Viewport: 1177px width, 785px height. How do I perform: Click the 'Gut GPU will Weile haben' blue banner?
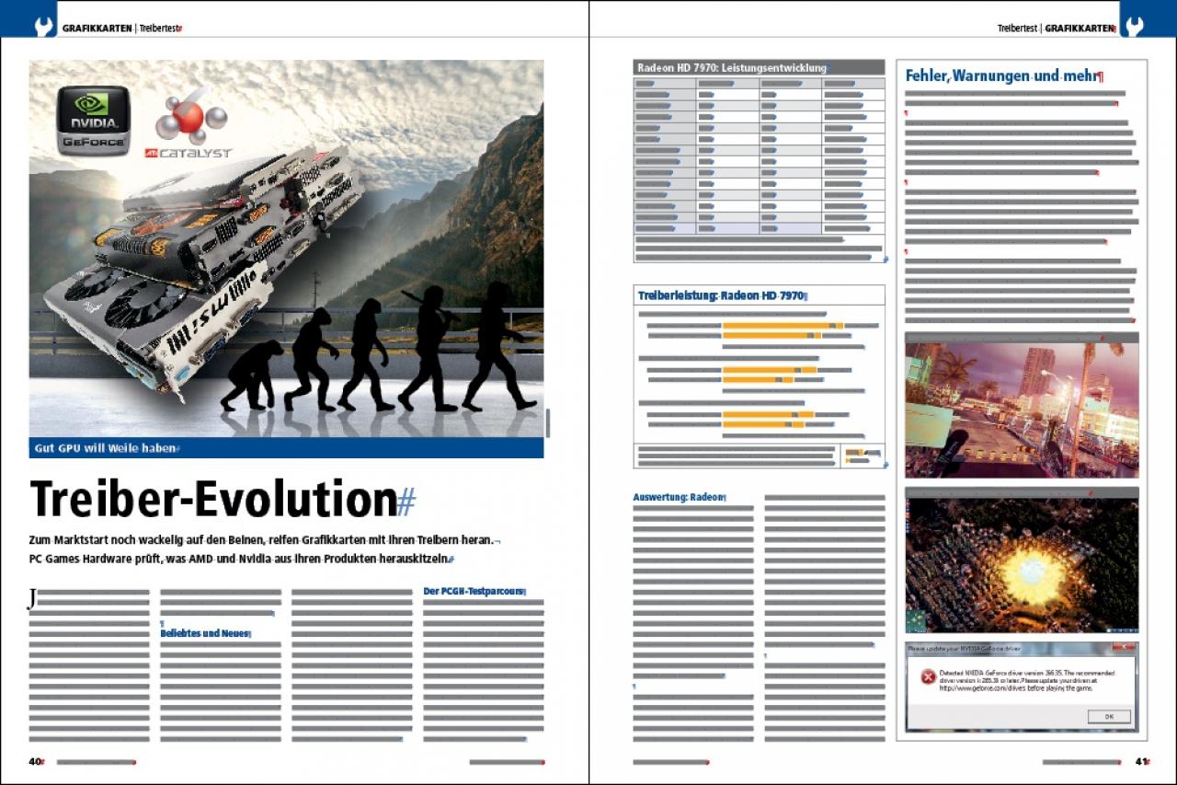[286, 448]
